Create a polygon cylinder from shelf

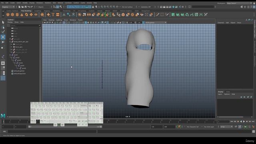(x=17, y=15)
